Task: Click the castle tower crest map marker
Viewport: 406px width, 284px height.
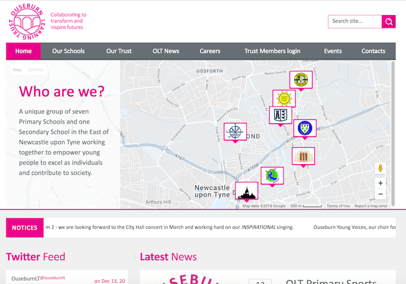Action: (x=281, y=114)
